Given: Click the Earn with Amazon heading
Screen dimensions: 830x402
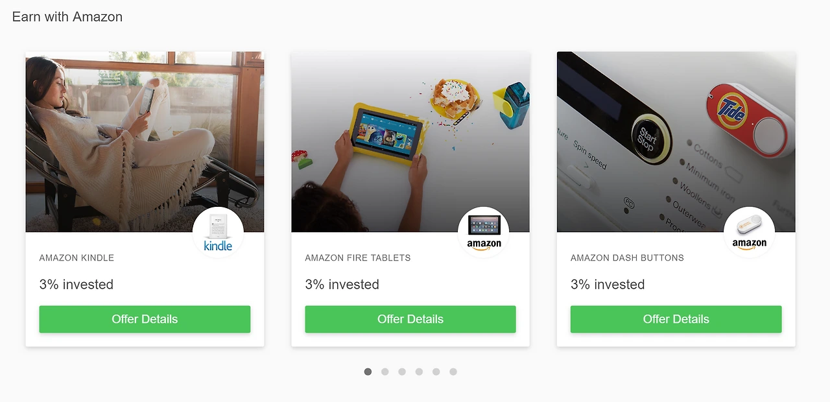Looking at the screenshot, I should 67,17.
